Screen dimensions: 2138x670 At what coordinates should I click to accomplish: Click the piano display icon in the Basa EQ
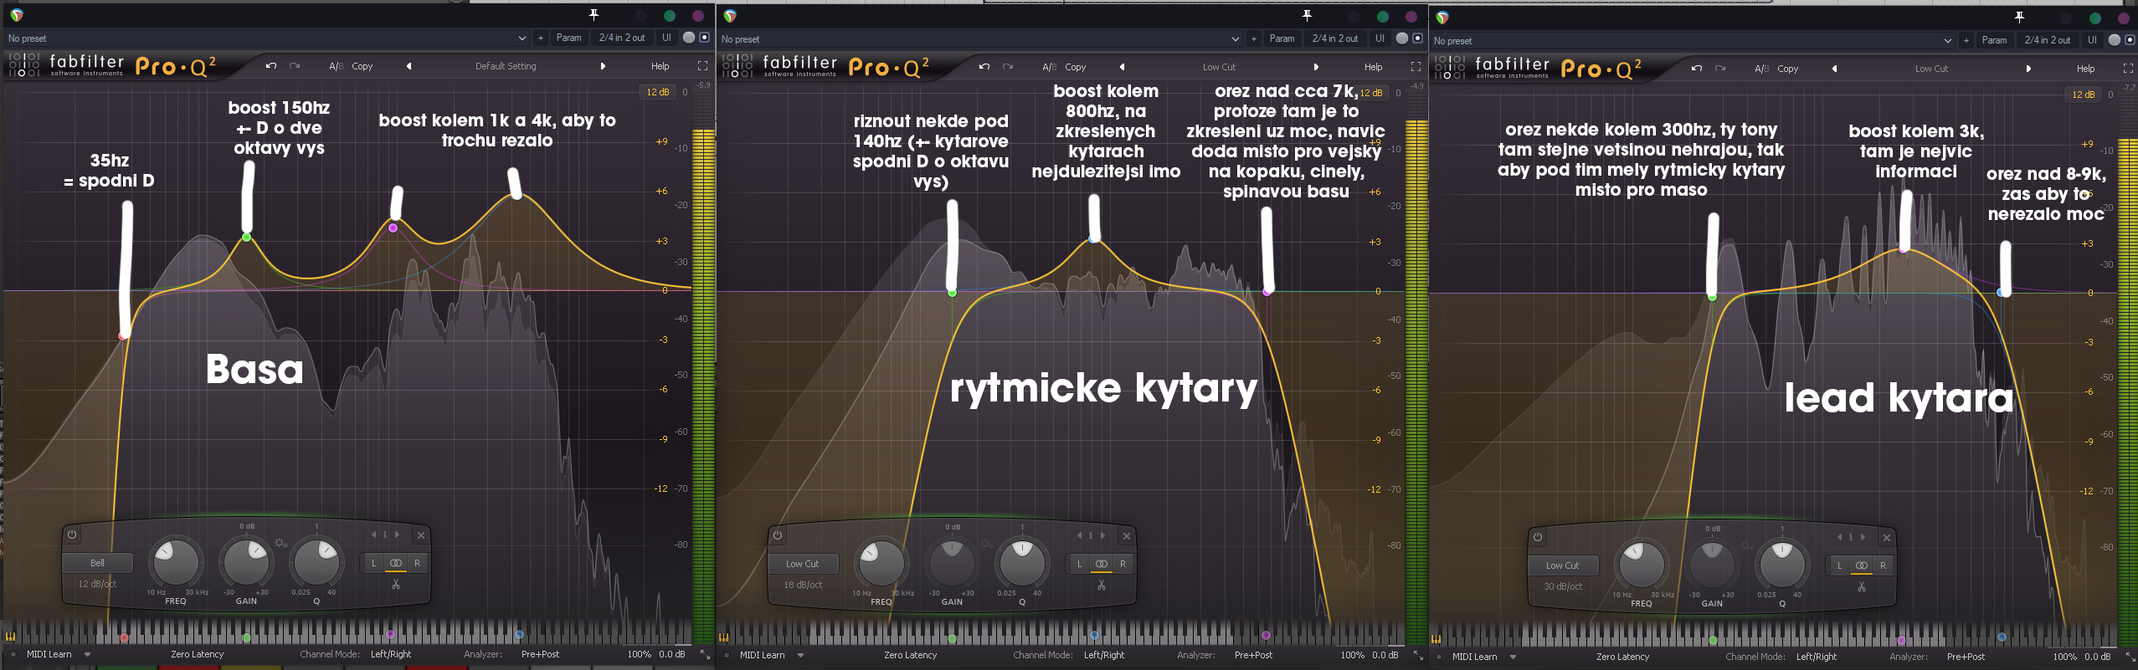pyautogui.click(x=11, y=637)
